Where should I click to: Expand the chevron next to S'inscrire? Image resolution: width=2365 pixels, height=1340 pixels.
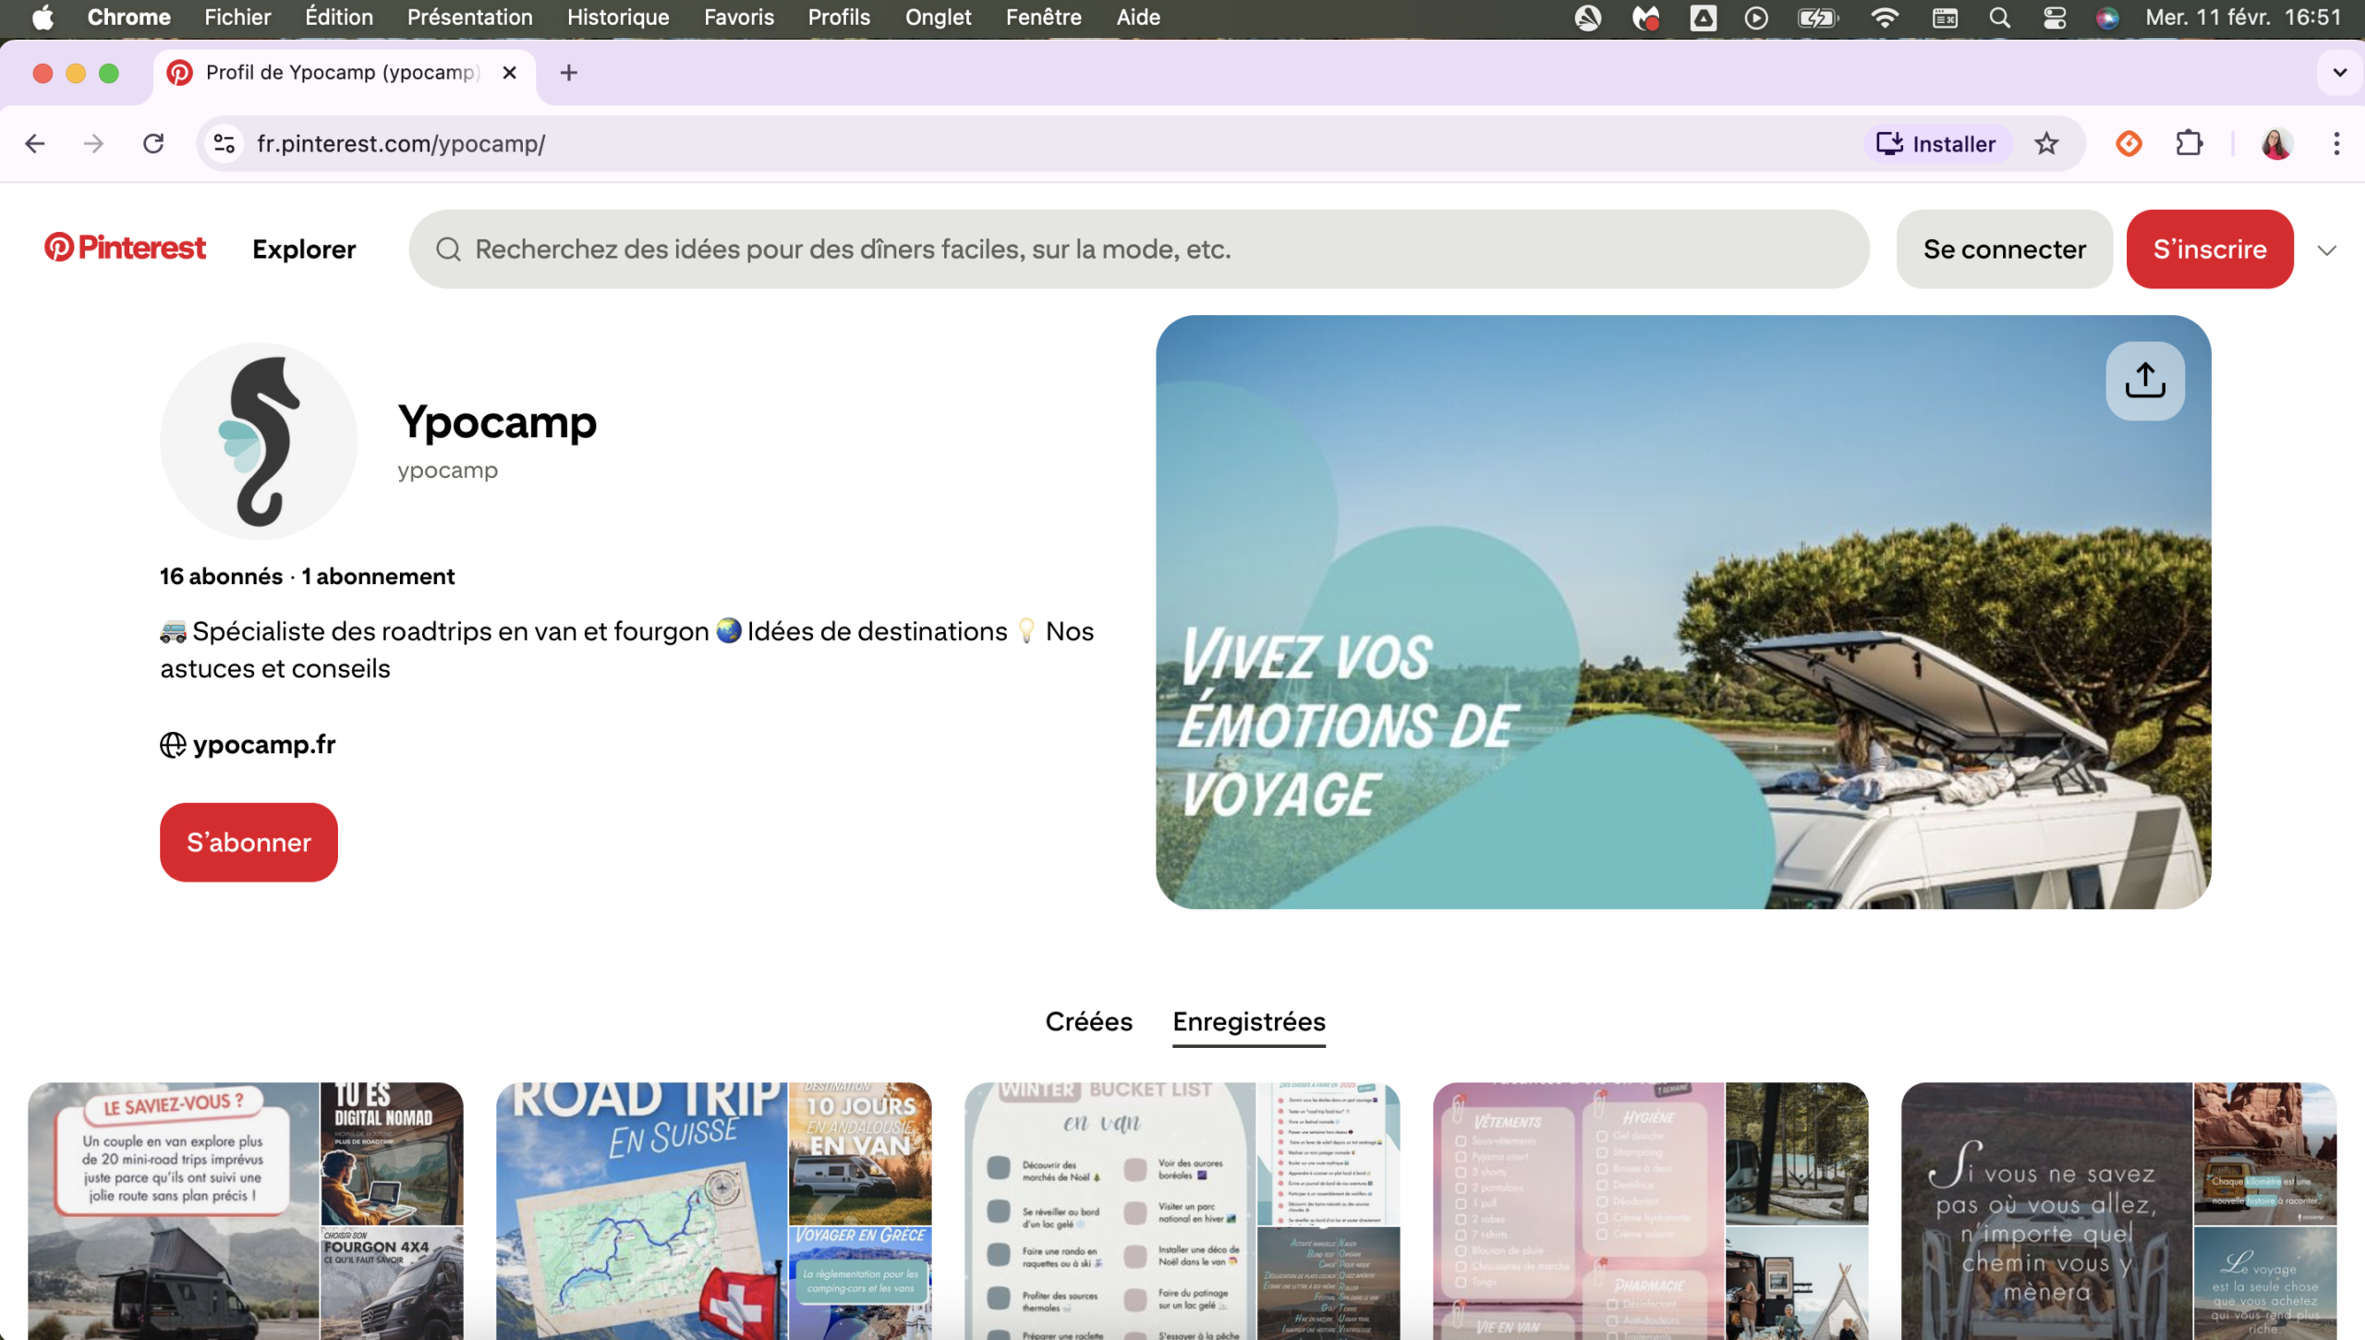tap(2326, 250)
